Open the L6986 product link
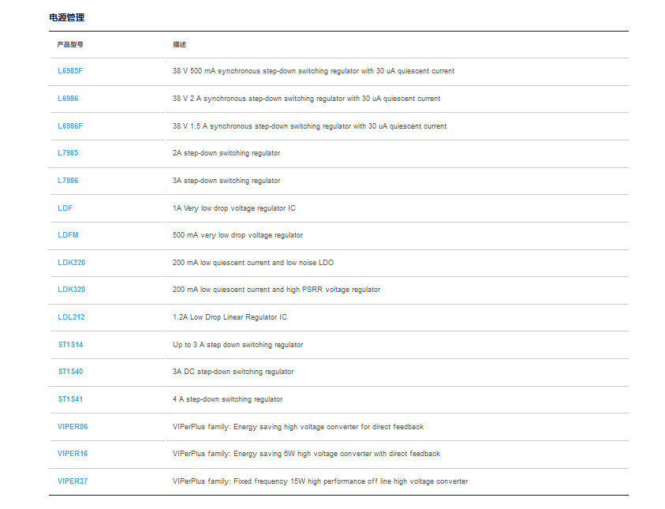Screen dimensions: 665x509 tap(68, 99)
